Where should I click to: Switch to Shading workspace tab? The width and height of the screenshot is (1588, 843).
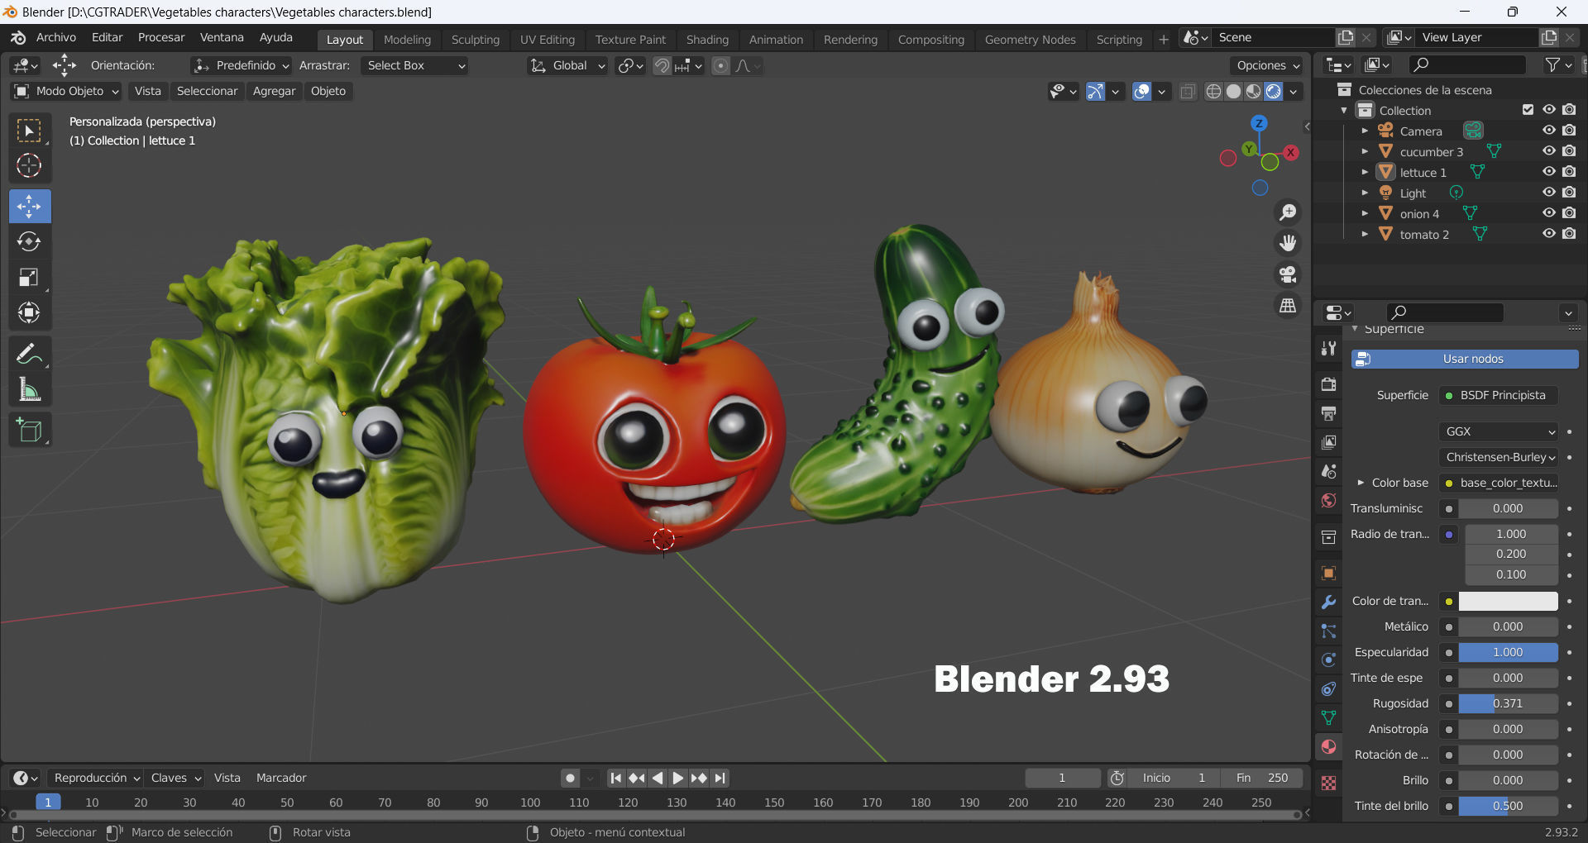(x=707, y=40)
